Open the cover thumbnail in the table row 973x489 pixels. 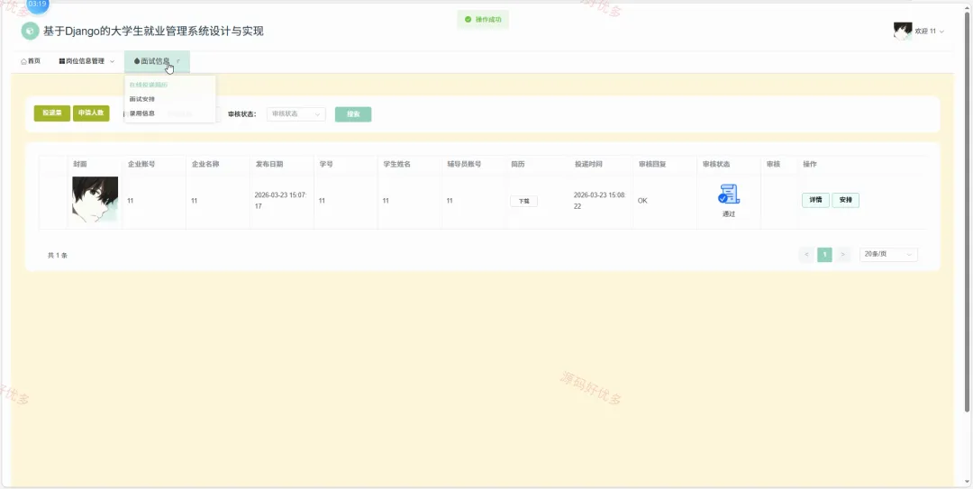(x=95, y=200)
